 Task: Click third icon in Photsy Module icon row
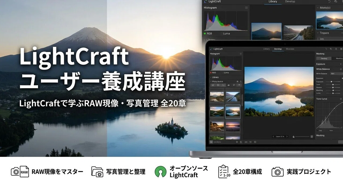[223, 85]
